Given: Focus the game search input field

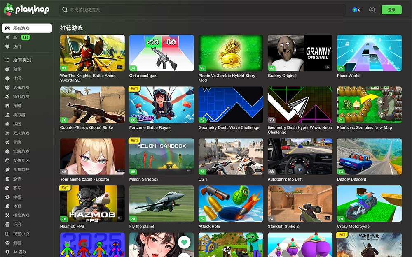Looking at the screenshot, I should pyautogui.click(x=203, y=10).
